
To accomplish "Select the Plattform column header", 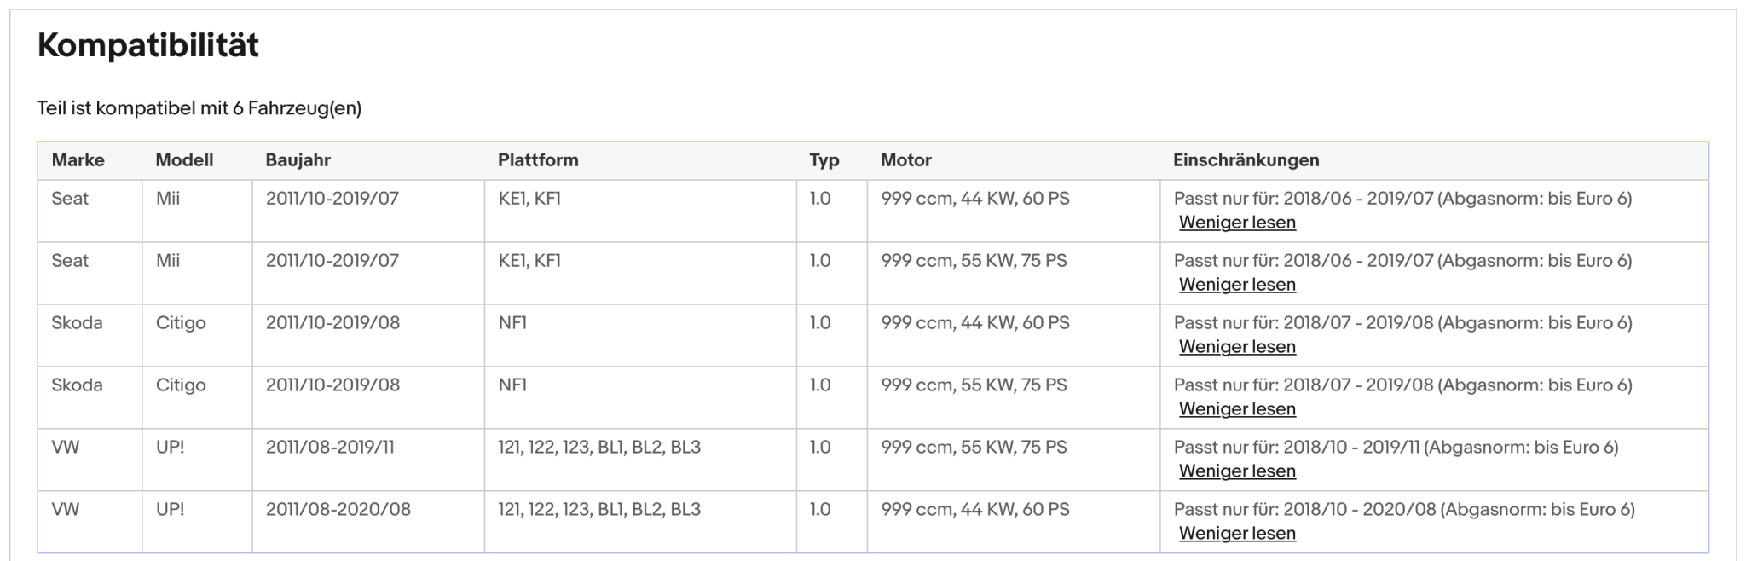I will click(538, 160).
